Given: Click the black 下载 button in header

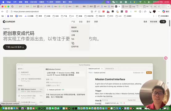Looking at the screenshot, I should click(x=163, y=22).
